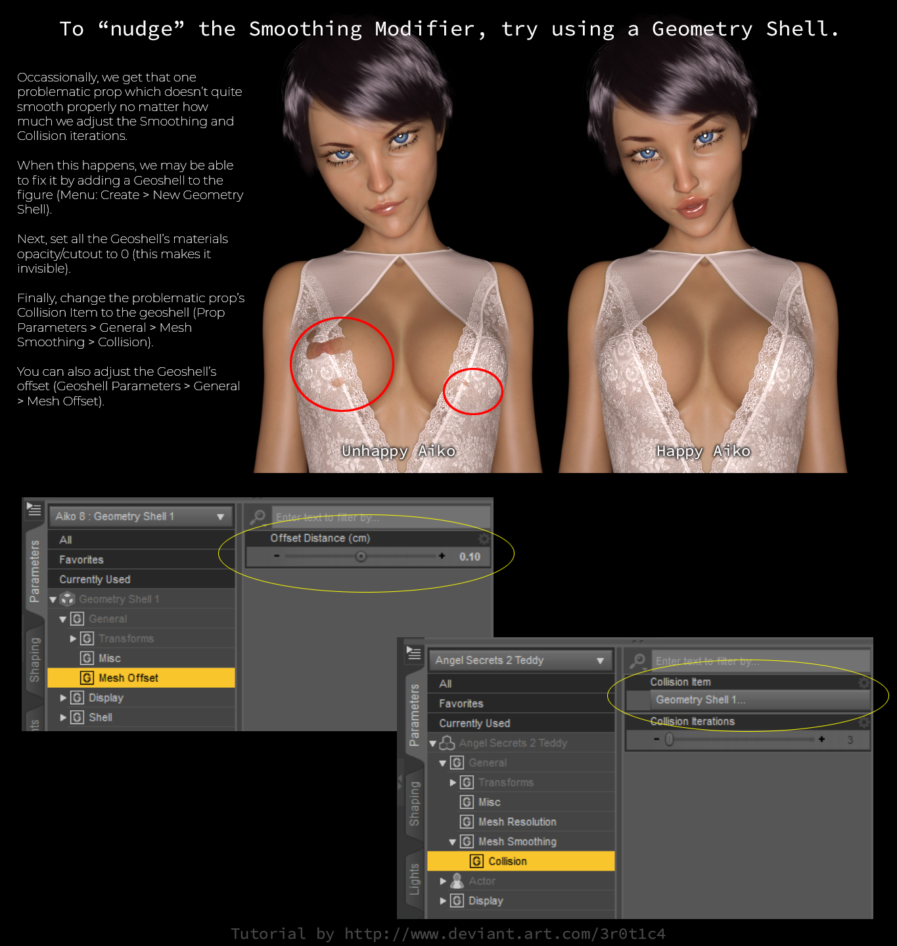Switch to the Lights tab
This screenshot has width=897, height=946.
(414, 879)
